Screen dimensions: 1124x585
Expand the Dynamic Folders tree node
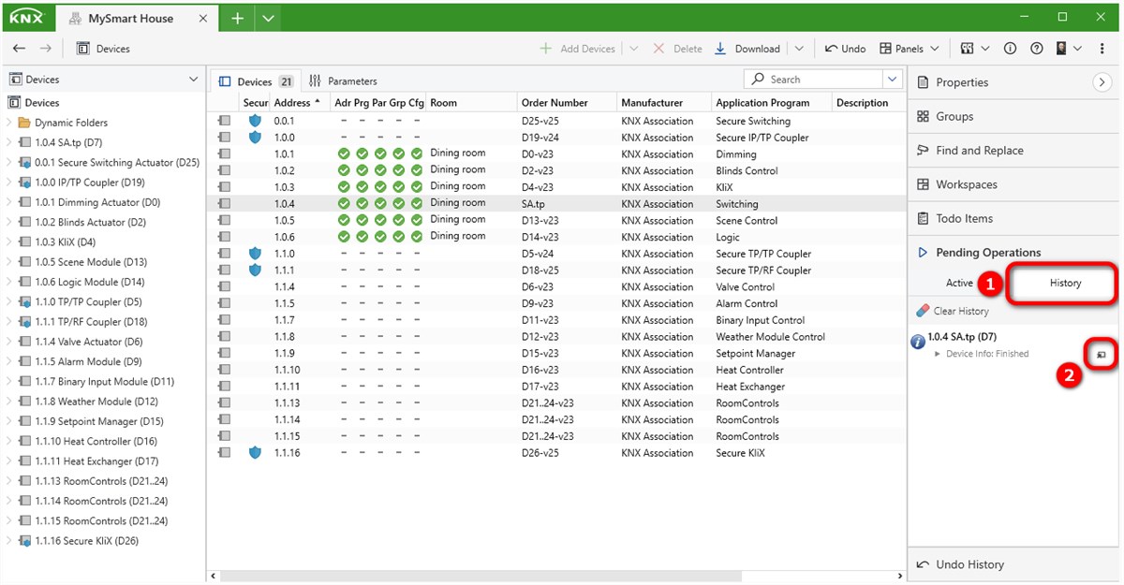click(x=9, y=123)
